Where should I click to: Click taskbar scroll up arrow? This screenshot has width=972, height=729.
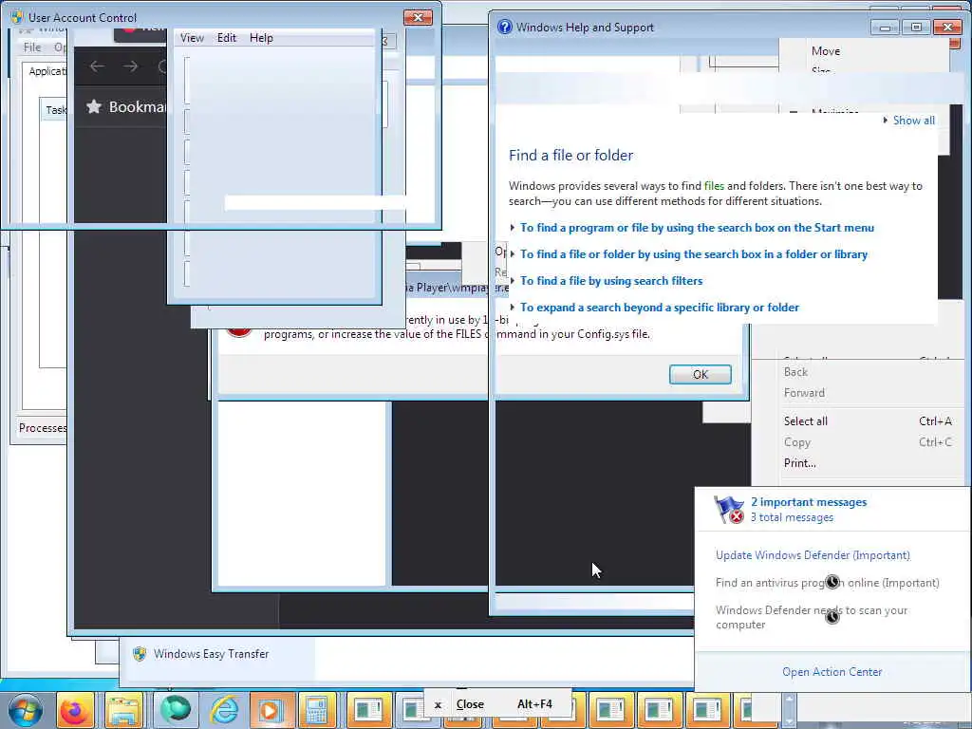789,699
